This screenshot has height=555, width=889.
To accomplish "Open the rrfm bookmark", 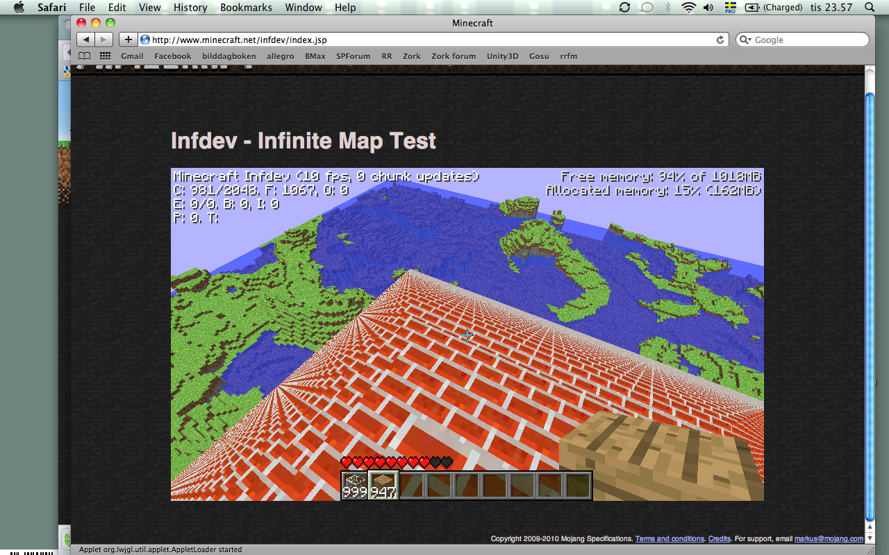I will point(569,56).
